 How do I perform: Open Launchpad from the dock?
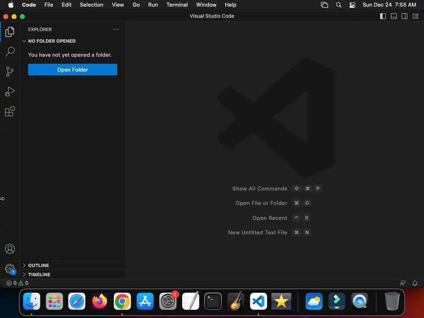pos(54,301)
